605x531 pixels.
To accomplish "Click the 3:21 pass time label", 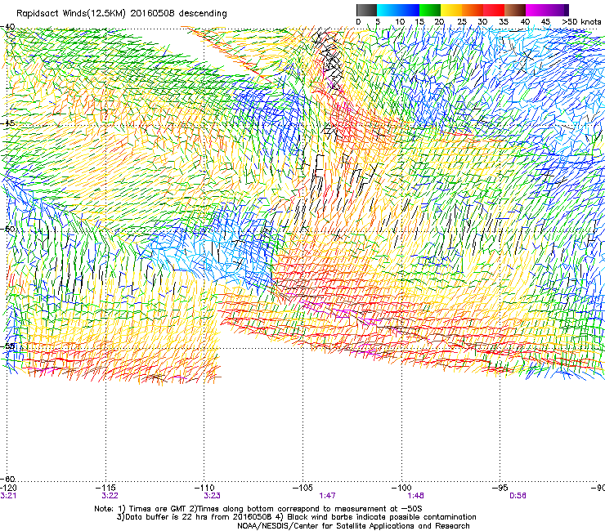I will 8,496.
